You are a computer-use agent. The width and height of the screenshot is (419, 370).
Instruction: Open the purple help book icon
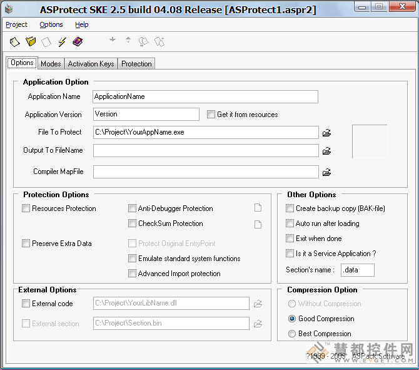pos(78,42)
